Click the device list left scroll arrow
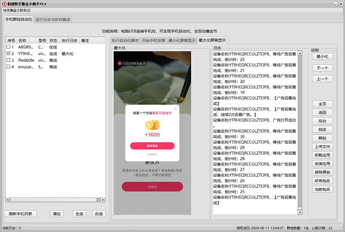Viewport: 345px width, 232px height. (x=8, y=200)
